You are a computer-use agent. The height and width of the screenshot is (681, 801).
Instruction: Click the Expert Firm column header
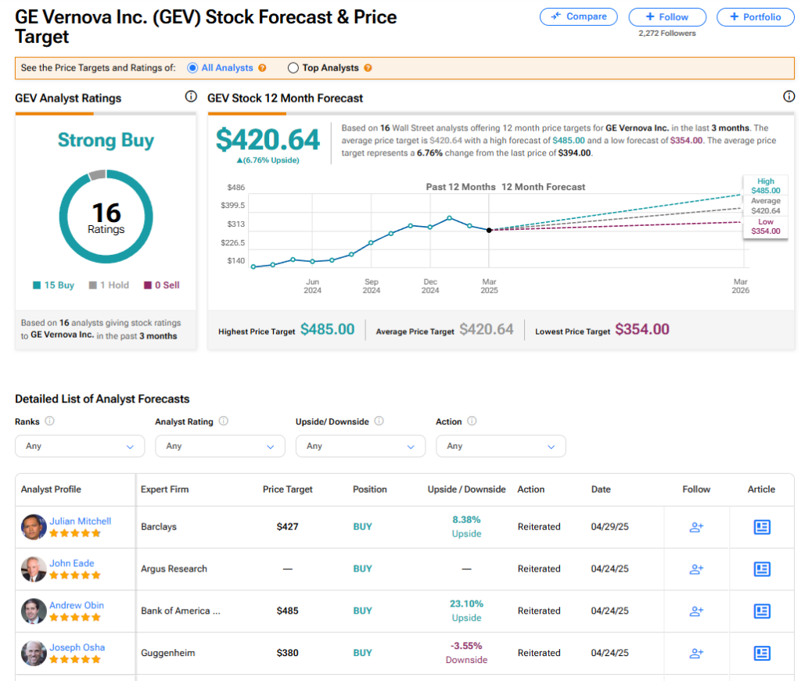[164, 489]
